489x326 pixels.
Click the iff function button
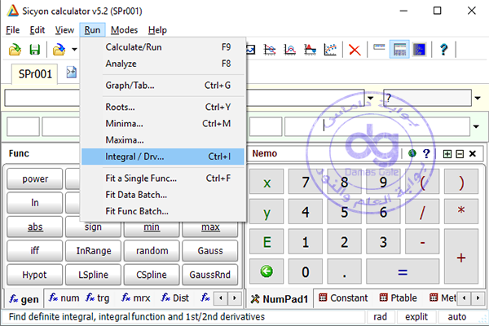pos(35,250)
